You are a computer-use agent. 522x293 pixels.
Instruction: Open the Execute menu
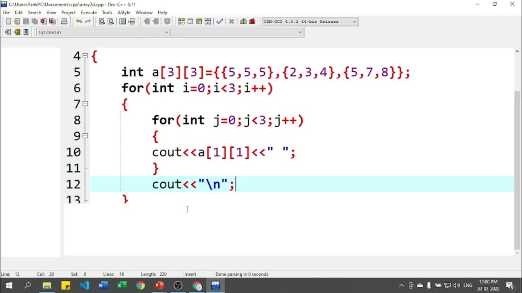point(88,13)
